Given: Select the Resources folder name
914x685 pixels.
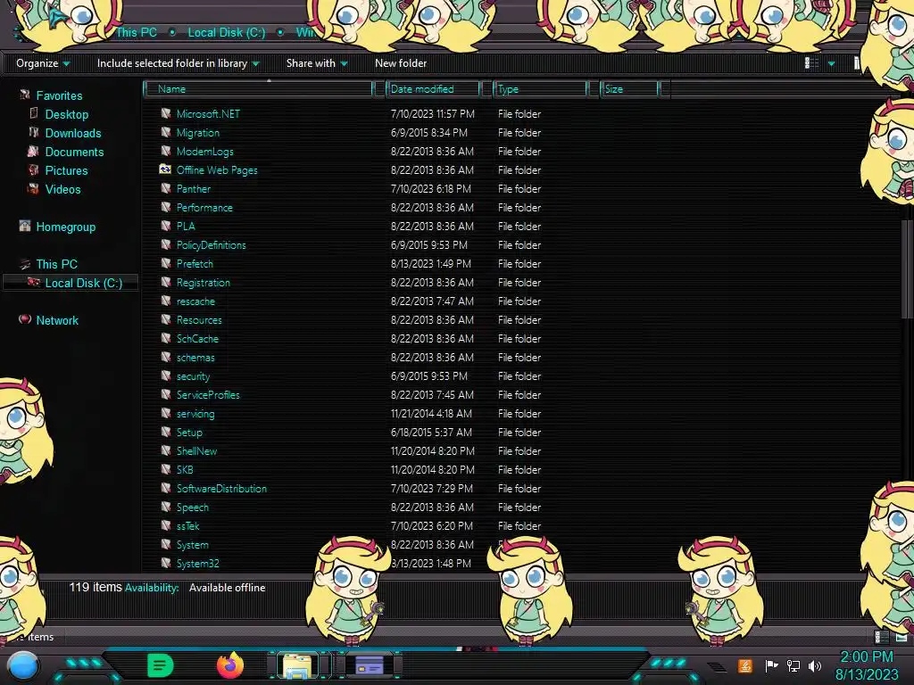Looking at the screenshot, I should pos(199,320).
